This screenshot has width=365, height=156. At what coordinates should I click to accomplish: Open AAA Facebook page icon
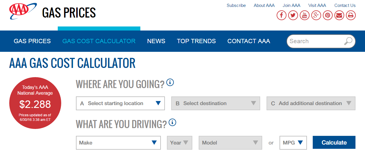[282, 15]
